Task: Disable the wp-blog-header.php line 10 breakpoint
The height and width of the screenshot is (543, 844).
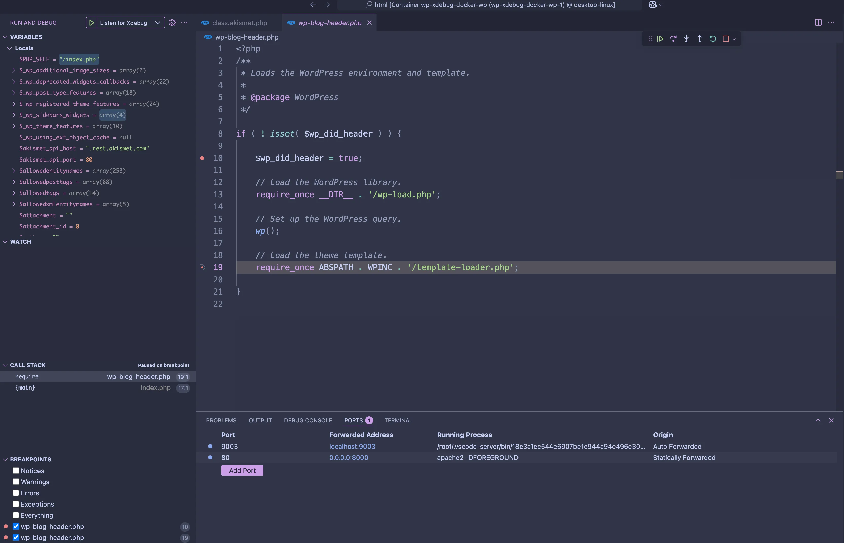Action: click(16, 526)
